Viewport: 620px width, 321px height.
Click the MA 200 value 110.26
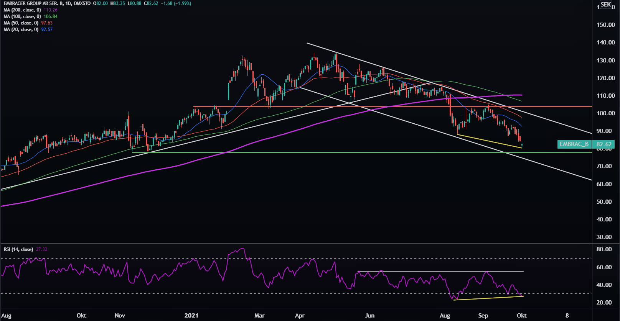pos(51,10)
